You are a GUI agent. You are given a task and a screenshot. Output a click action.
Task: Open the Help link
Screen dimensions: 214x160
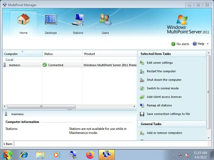(x=201, y=44)
